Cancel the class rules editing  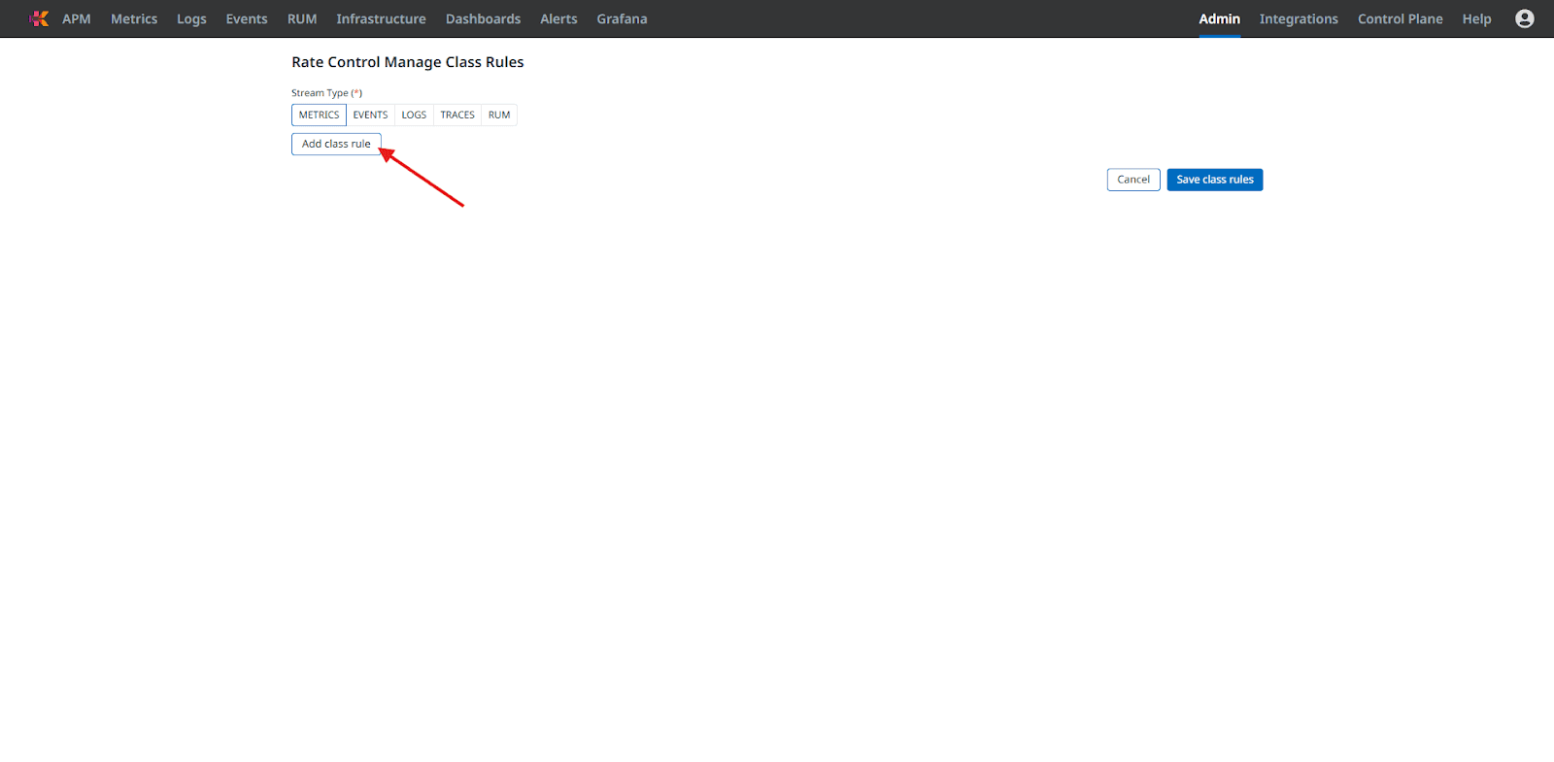[1133, 180]
